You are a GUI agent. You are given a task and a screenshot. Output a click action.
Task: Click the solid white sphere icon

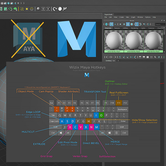coord(60,9)
